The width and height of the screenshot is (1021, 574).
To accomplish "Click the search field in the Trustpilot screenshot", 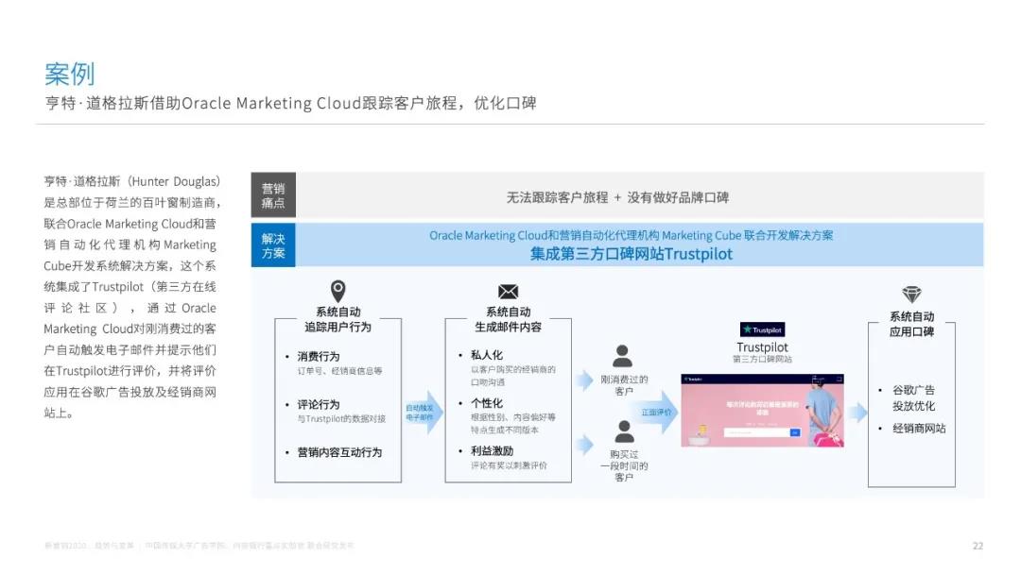I will pos(756,432).
